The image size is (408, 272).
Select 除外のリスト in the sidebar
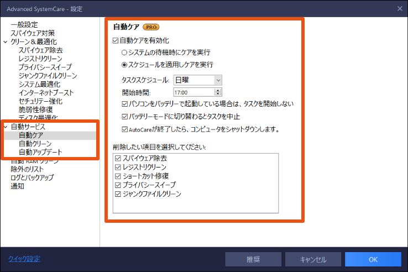click(x=27, y=169)
